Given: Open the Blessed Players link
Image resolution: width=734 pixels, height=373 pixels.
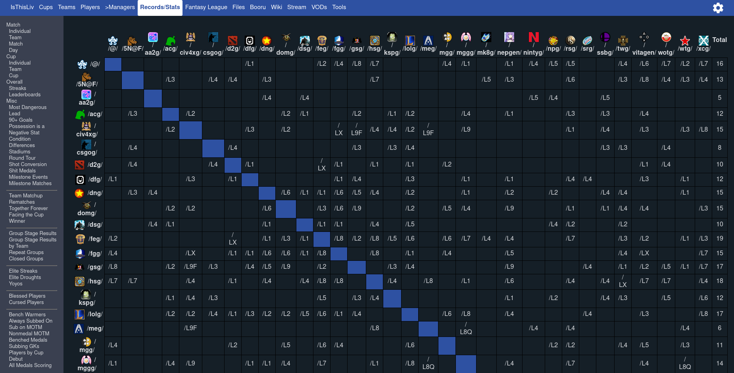Looking at the screenshot, I should 27,296.
